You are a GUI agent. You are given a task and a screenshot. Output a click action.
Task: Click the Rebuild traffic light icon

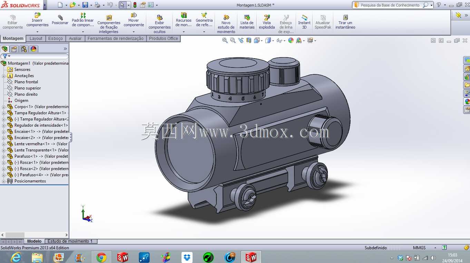click(x=135, y=5)
